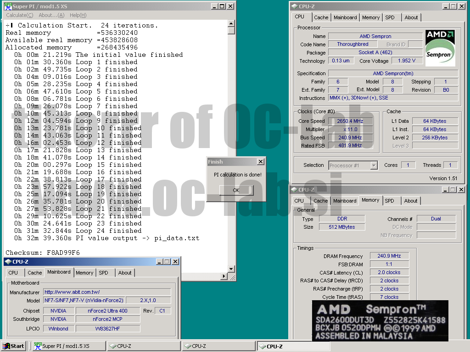Viewport: 470px width, 352px height.
Task: Click the Core Speed value 2650.4 MHz
Action: 350,121
